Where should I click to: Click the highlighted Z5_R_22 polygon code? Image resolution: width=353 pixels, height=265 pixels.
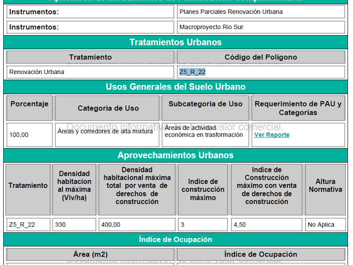click(192, 72)
